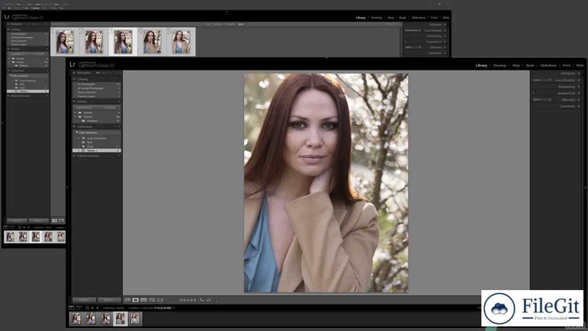Switch to Survey view in front toolbar
588x331 pixels.
152,300
